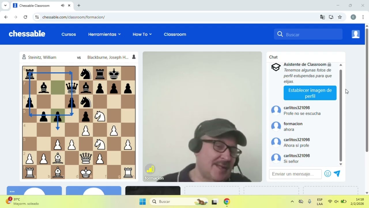The width and height of the screenshot is (369, 208).
Task: Open the Cursos menu item
Action: tap(69, 34)
